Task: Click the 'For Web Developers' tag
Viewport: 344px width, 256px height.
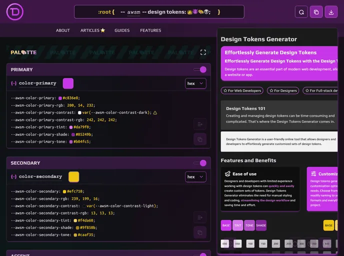Action: [x=242, y=90]
